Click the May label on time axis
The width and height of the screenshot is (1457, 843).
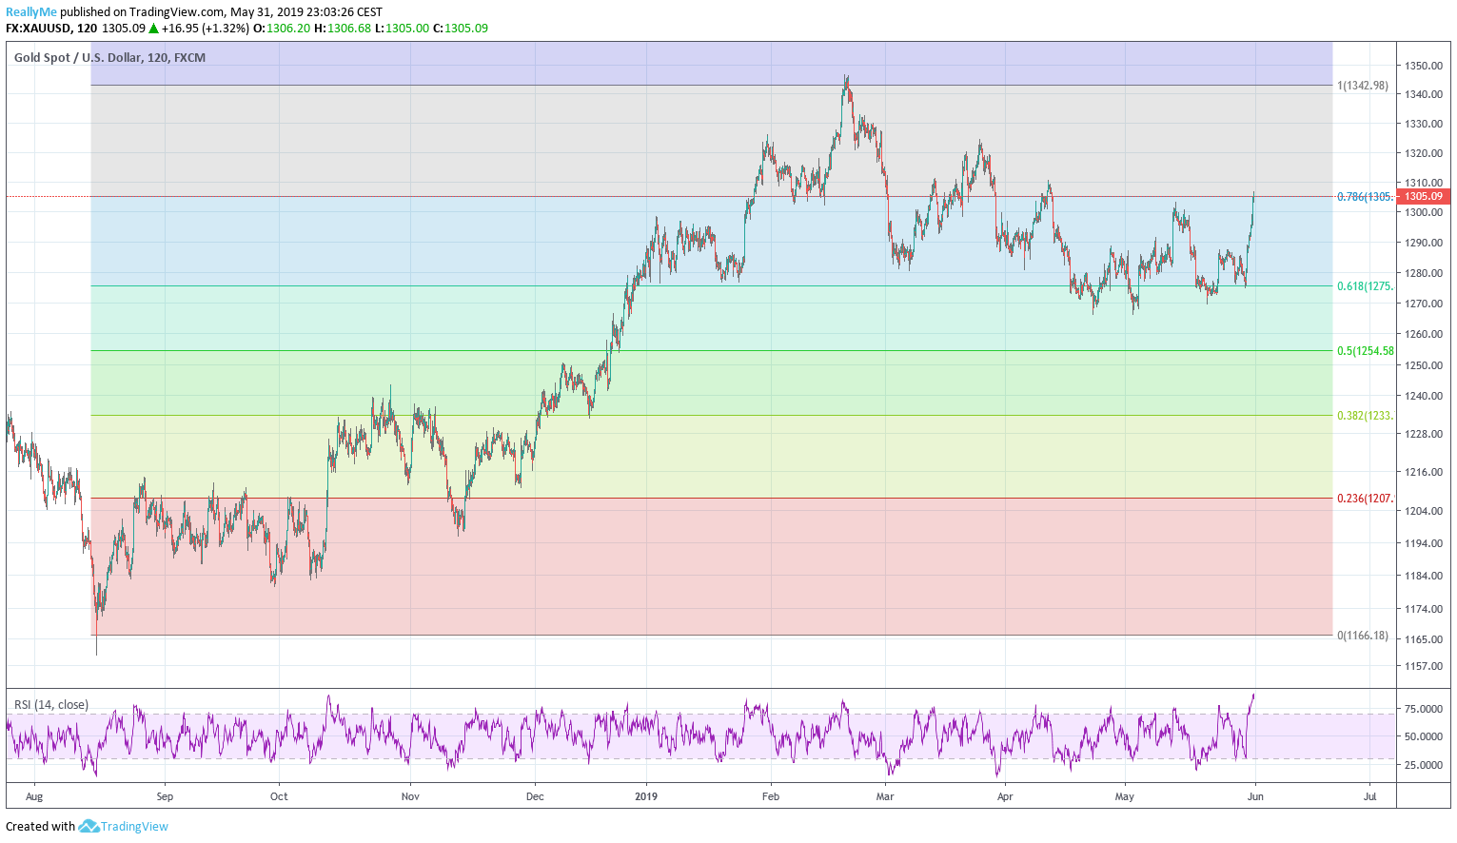(1125, 796)
